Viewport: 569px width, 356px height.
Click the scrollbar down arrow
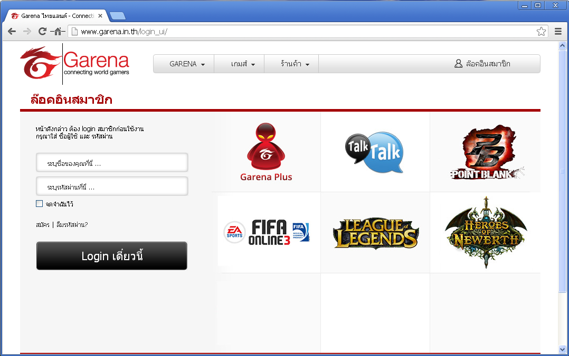563,350
